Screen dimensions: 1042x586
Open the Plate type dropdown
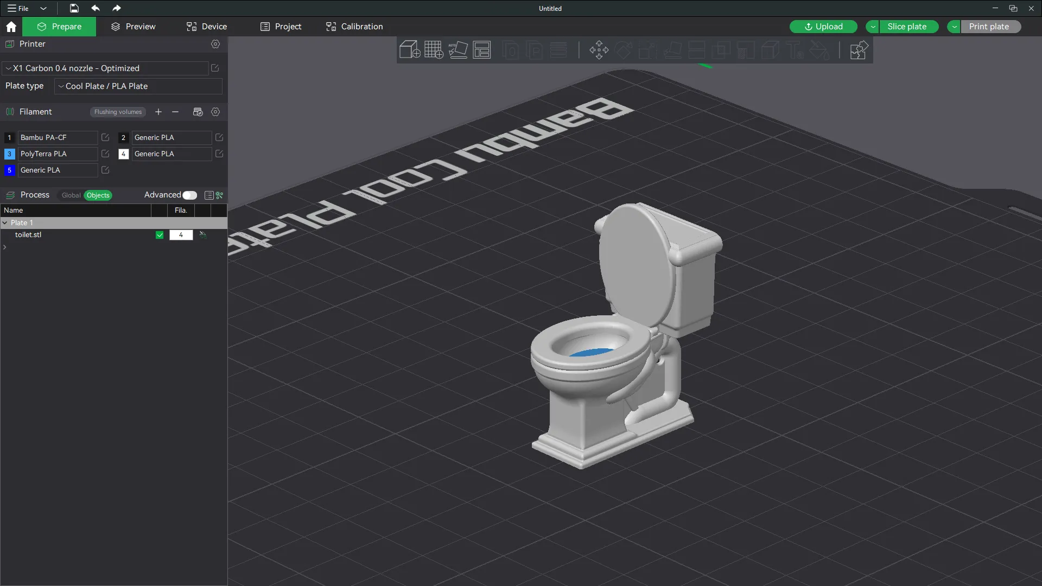tap(138, 86)
